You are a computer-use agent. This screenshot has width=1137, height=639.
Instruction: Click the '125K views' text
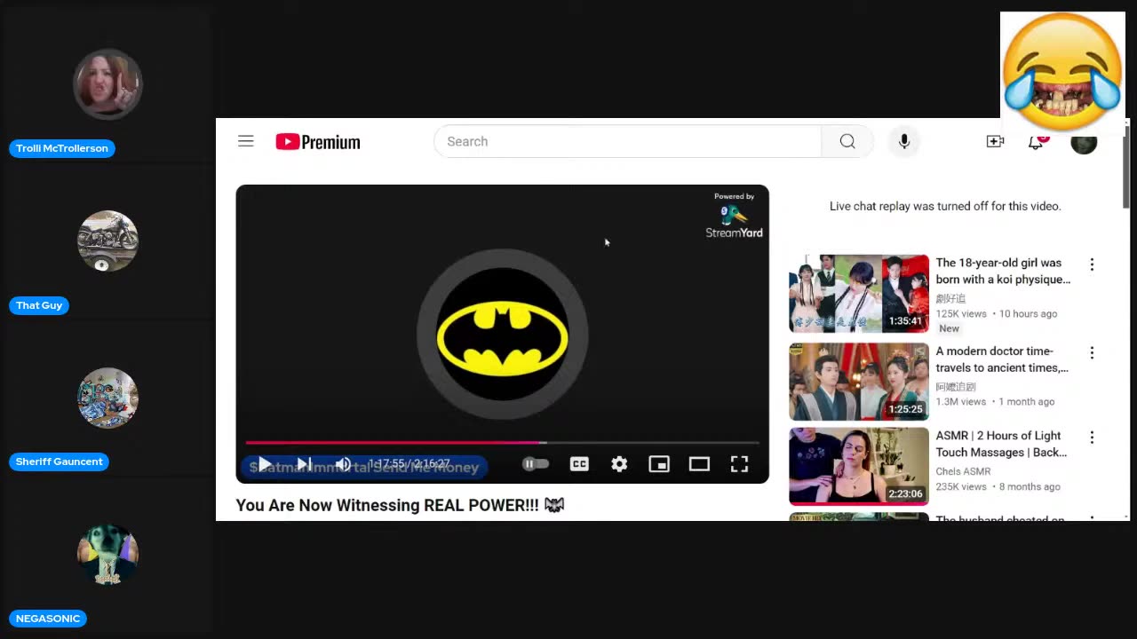tap(961, 314)
